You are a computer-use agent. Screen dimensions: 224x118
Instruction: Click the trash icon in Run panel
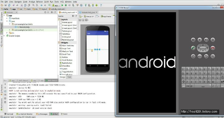coord(5,102)
